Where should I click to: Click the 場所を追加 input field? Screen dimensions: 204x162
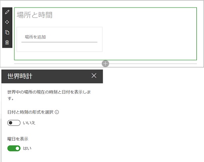tap(59, 37)
